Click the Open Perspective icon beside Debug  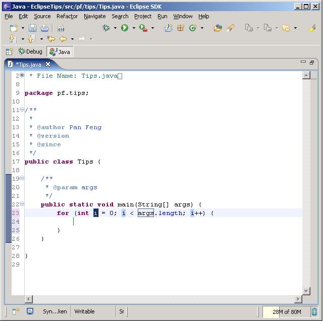9,51
